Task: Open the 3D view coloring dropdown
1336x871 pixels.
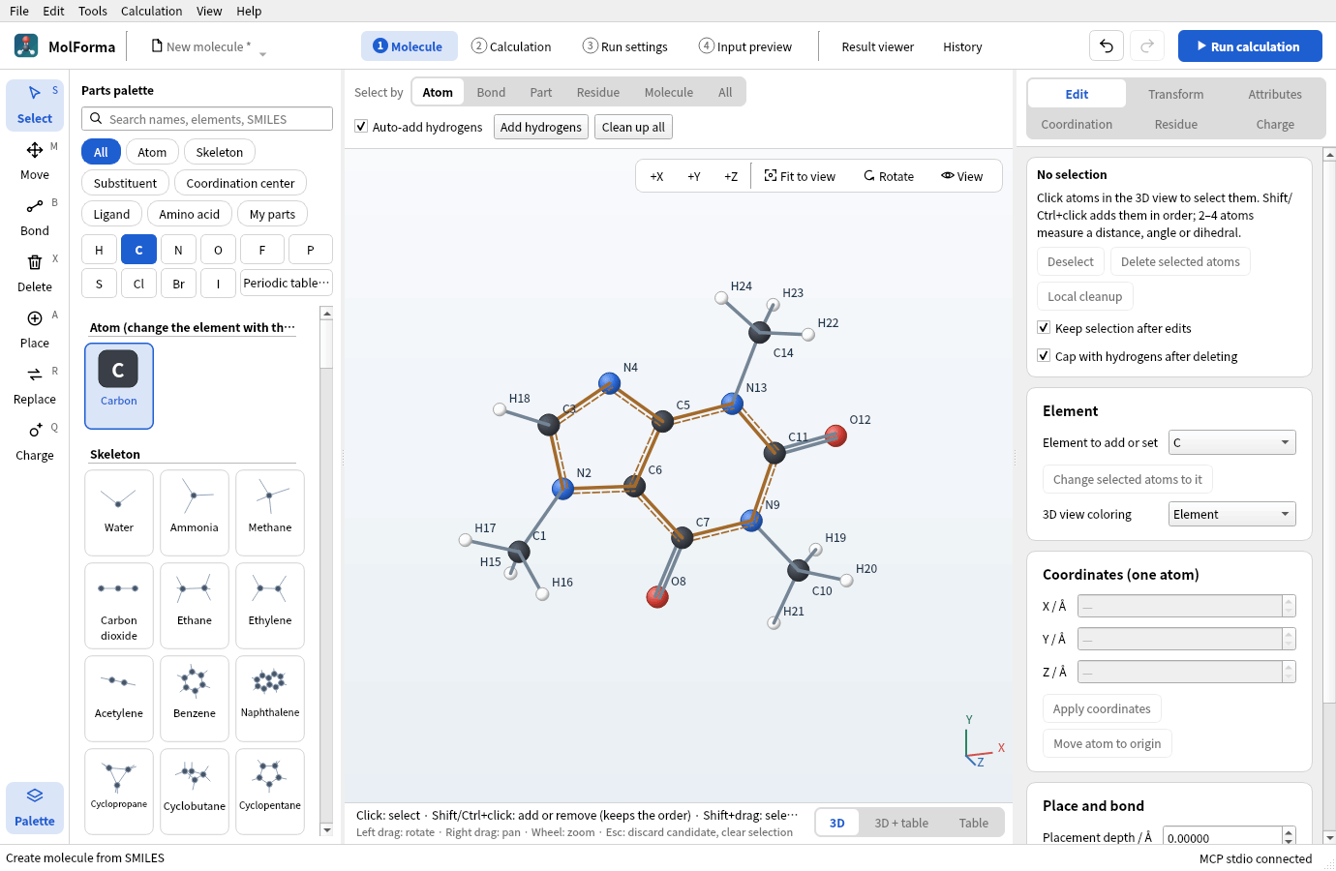Action: click(1231, 514)
